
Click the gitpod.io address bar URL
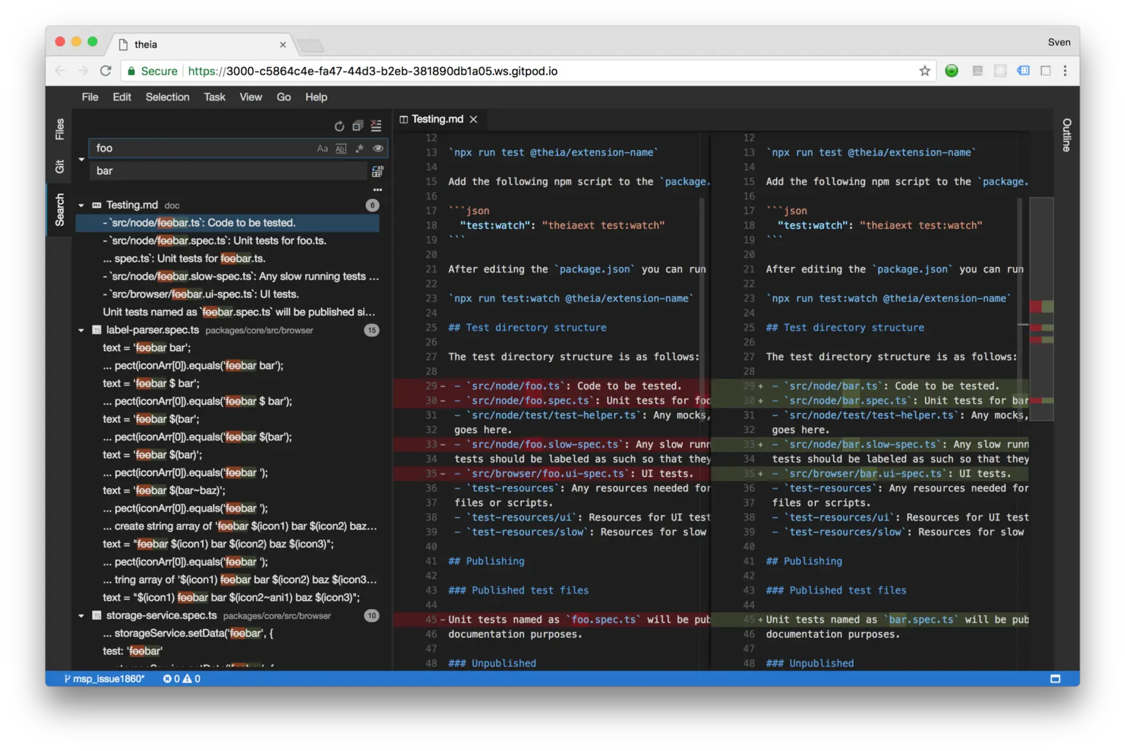373,71
